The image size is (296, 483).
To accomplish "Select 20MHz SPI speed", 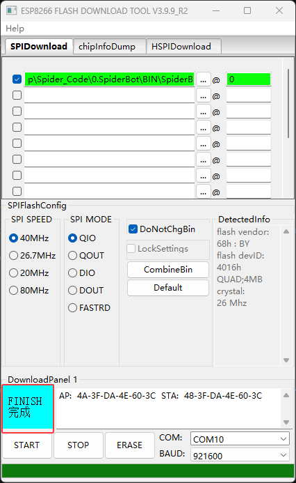I will (29, 273).
